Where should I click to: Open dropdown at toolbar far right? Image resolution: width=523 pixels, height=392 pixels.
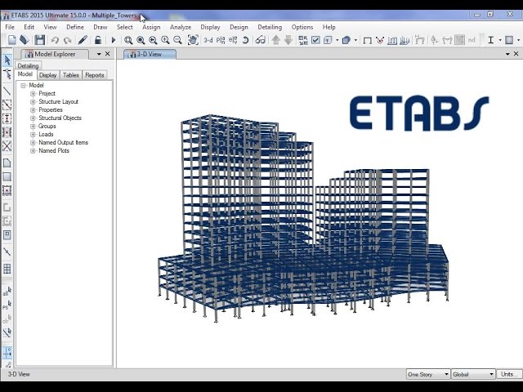[518, 40]
